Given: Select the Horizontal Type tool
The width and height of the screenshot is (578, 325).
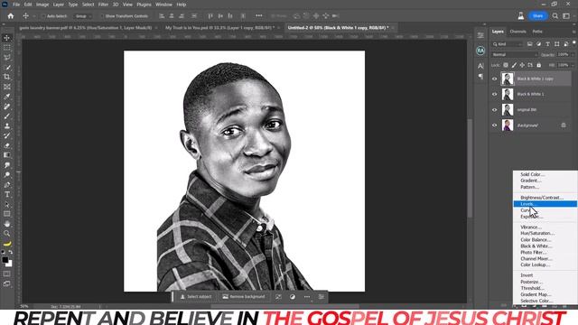Looking at the screenshot, I should click(6, 195).
